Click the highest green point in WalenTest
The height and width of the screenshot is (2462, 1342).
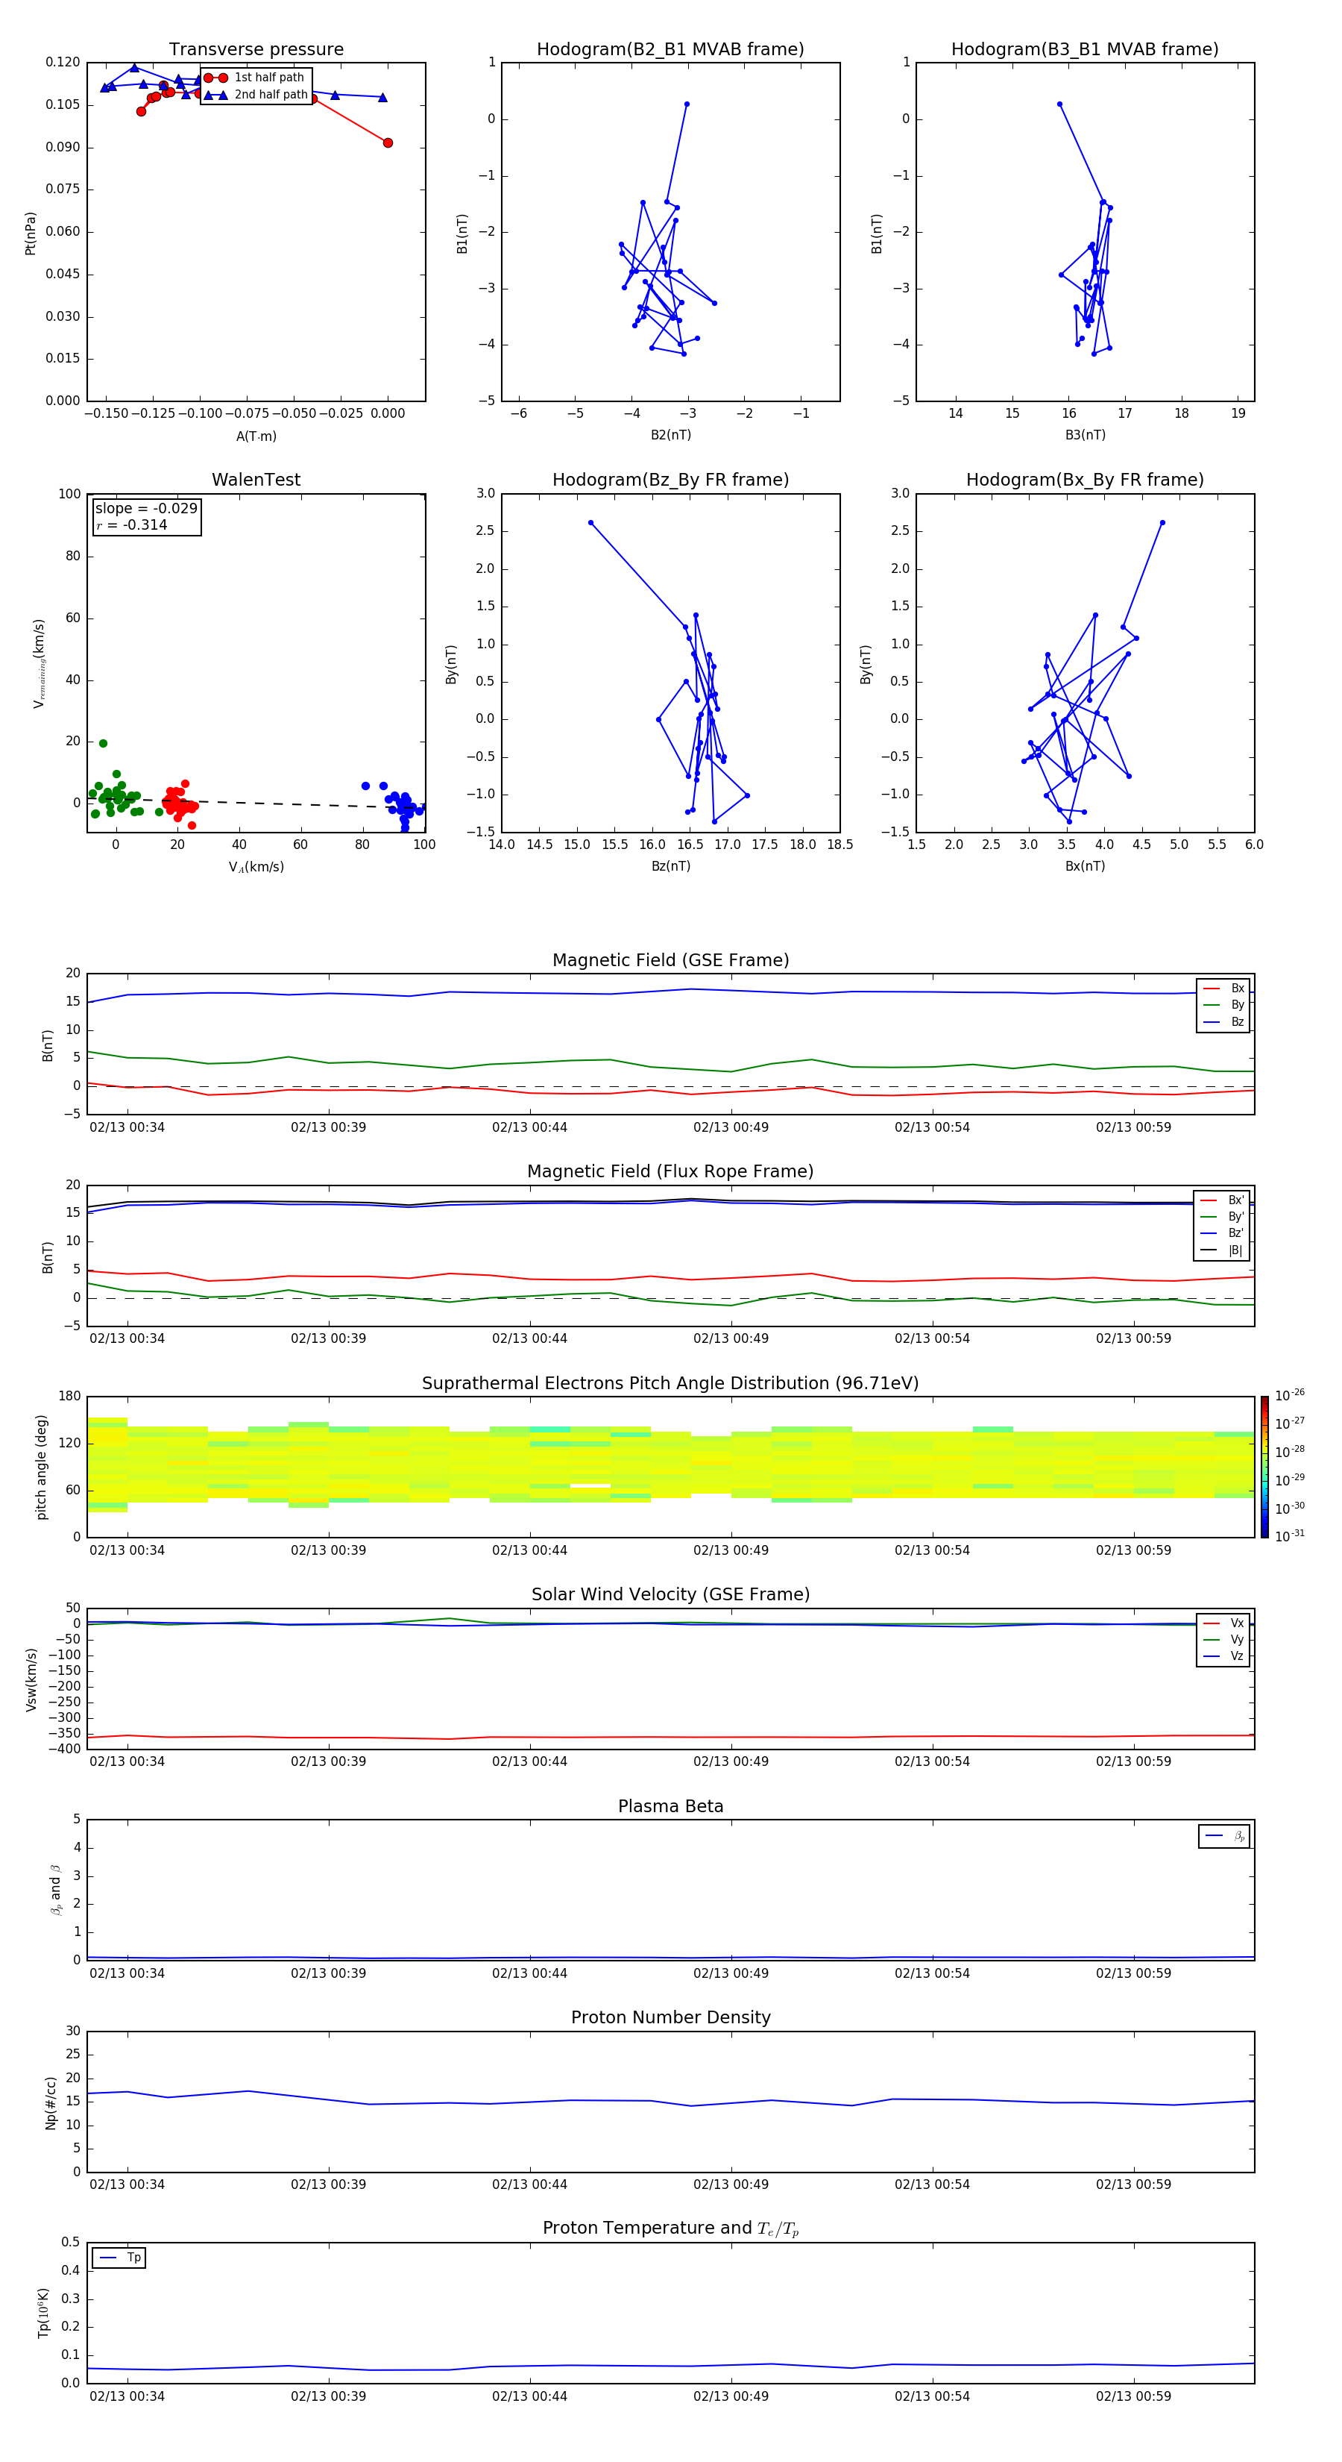tap(103, 744)
